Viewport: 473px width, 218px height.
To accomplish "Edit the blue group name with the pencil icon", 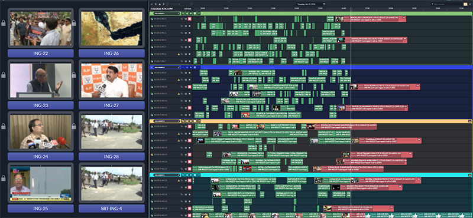I will click(x=179, y=67).
